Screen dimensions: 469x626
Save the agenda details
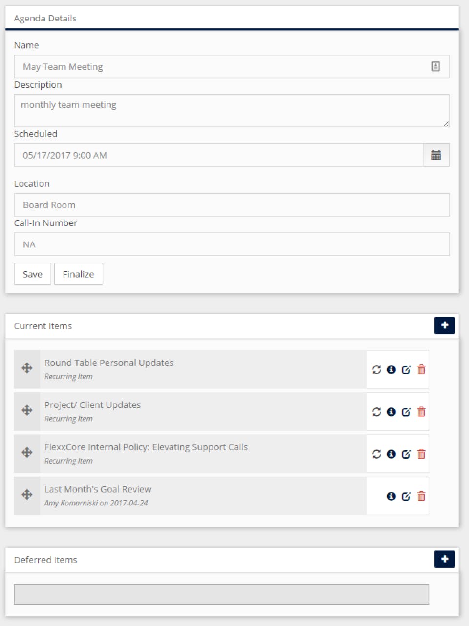click(x=32, y=274)
